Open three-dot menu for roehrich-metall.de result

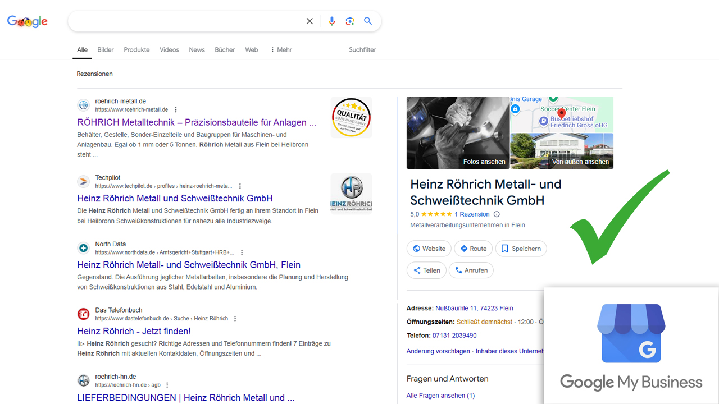(x=176, y=110)
